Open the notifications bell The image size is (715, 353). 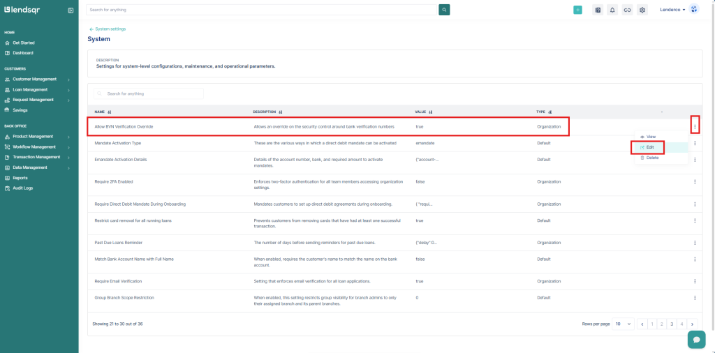(x=612, y=10)
